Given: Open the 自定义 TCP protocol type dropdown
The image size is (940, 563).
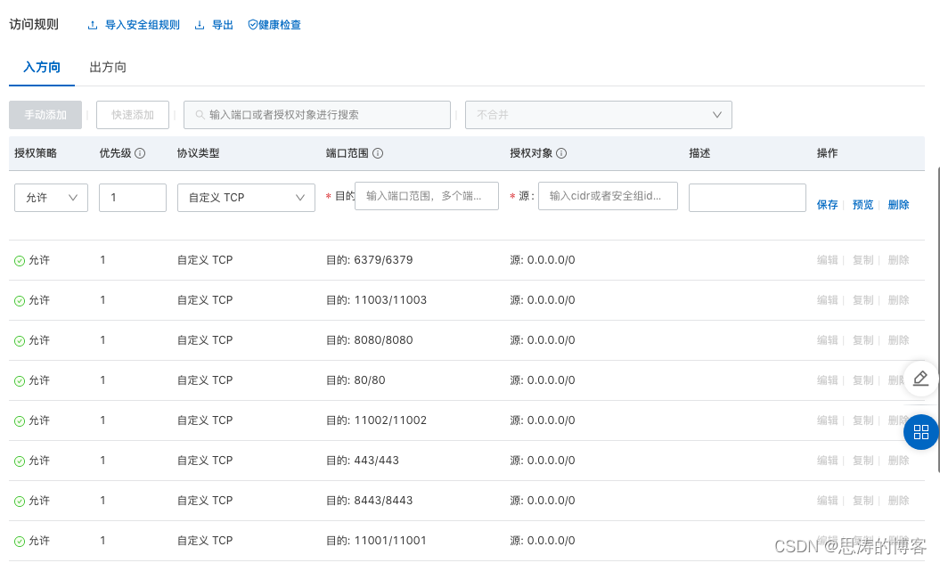Looking at the screenshot, I should (x=246, y=198).
